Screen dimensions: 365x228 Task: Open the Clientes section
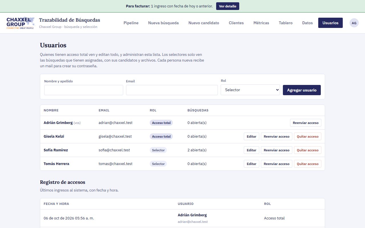(x=236, y=23)
